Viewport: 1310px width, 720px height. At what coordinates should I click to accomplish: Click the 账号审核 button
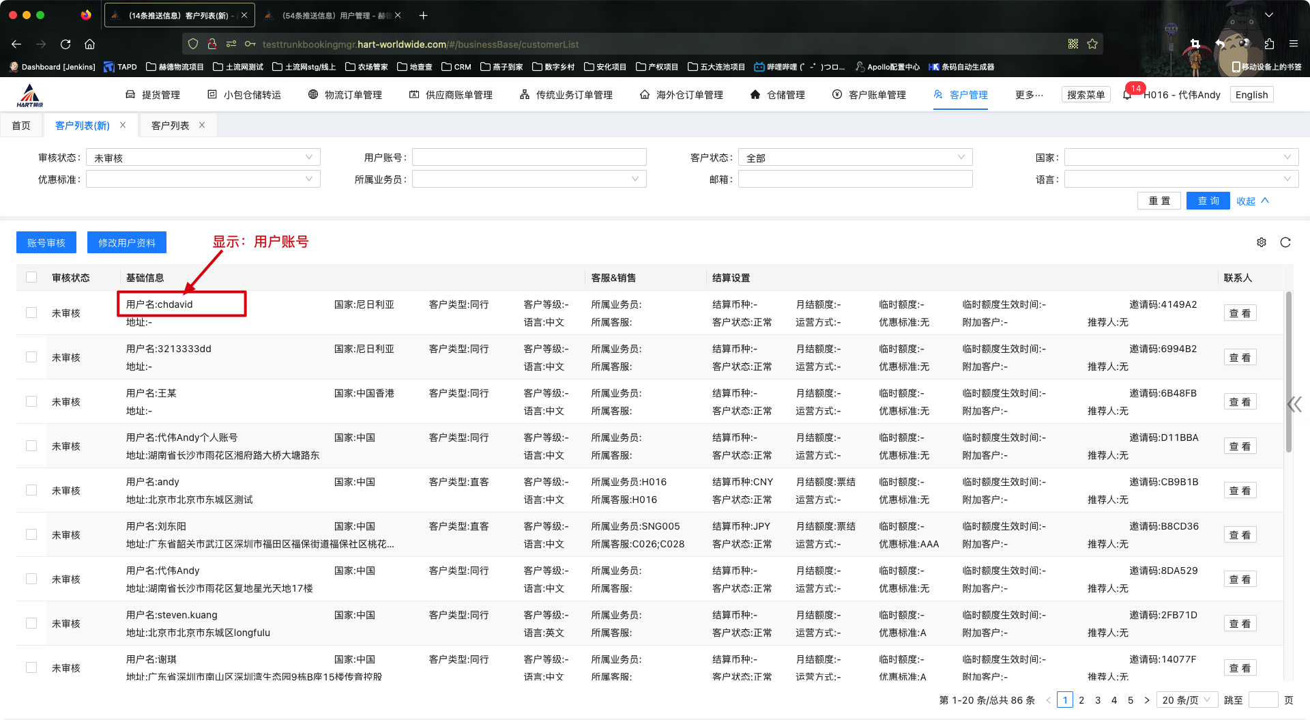click(46, 243)
